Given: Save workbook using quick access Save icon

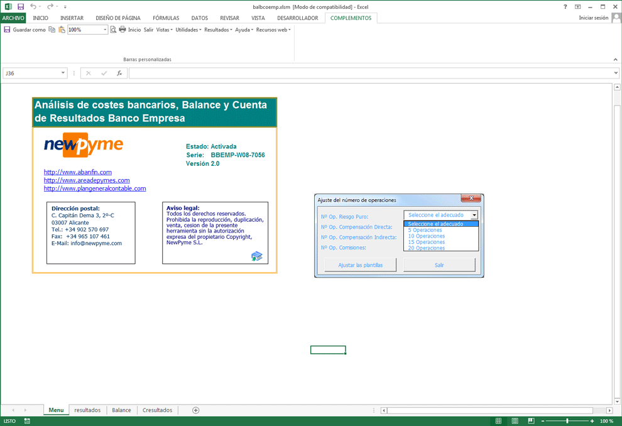Looking at the screenshot, I should [x=21, y=7].
